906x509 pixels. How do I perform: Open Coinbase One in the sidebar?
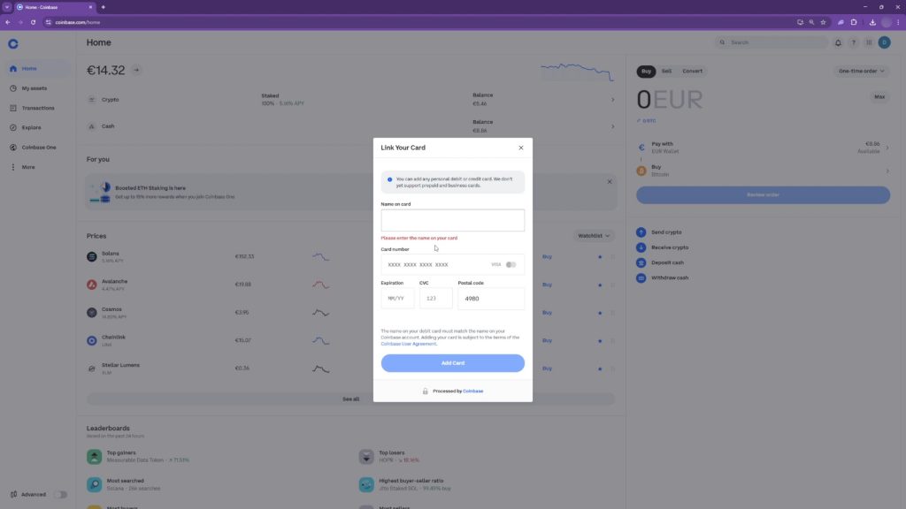click(38, 148)
